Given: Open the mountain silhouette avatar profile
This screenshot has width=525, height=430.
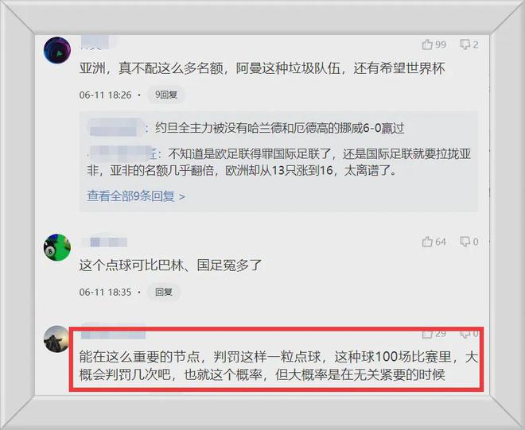Looking at the screenshot, I should [56, 339].
